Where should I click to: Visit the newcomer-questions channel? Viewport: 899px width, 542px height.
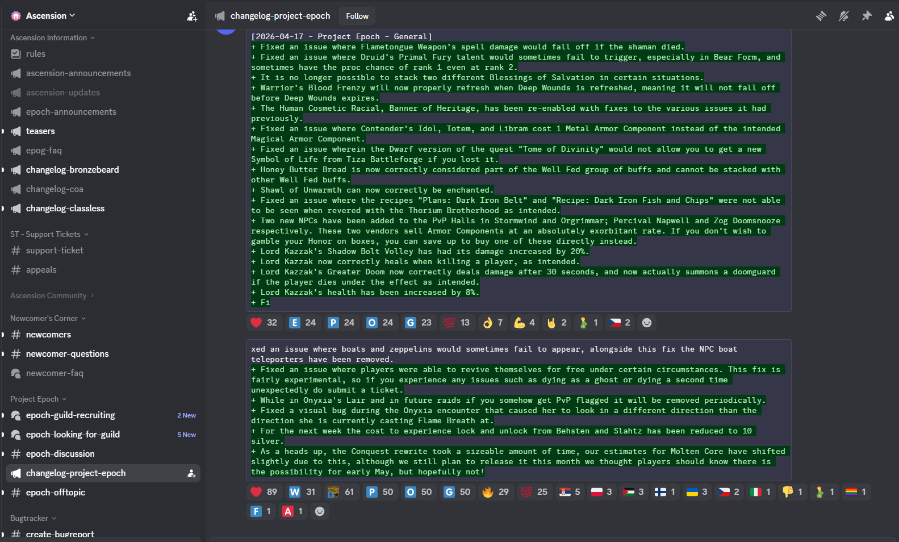103,354
